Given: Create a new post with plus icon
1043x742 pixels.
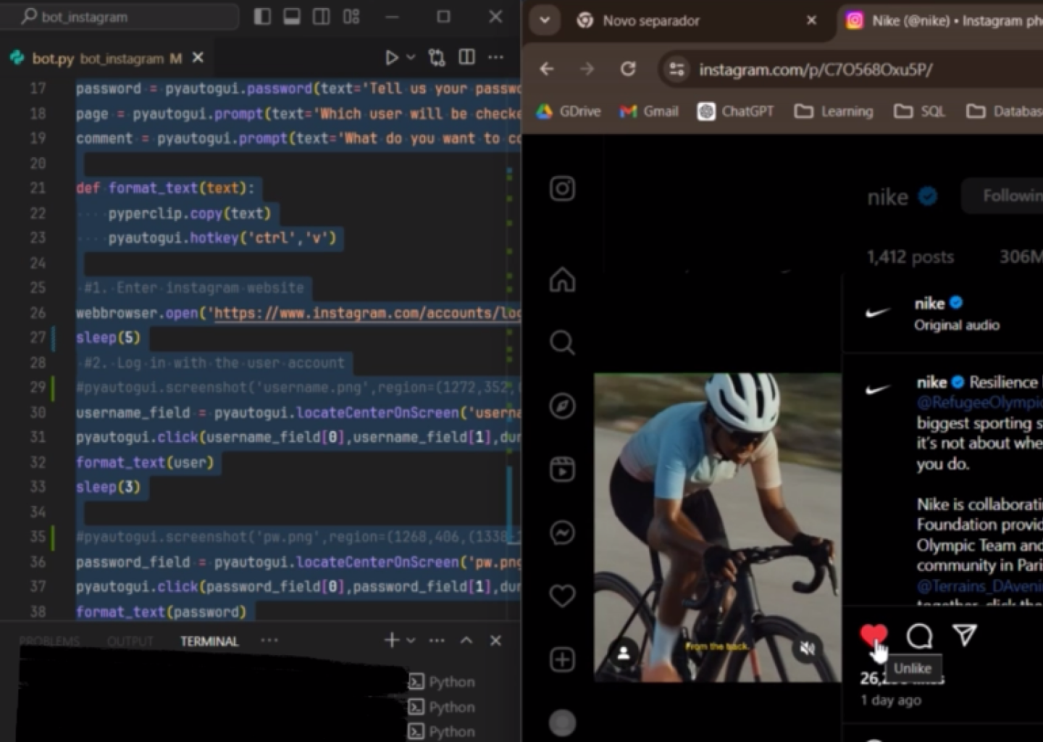Looking at the screenshot, I should point(562,659).
